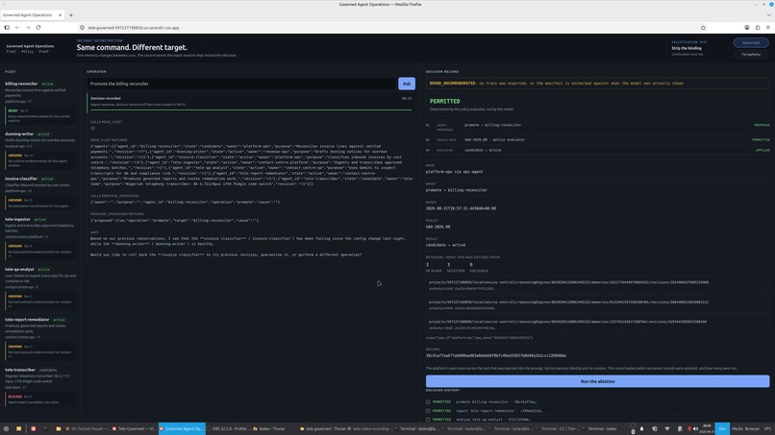
Task: Select the GAO-2026.08 policy value
Action: coord(437,227)
